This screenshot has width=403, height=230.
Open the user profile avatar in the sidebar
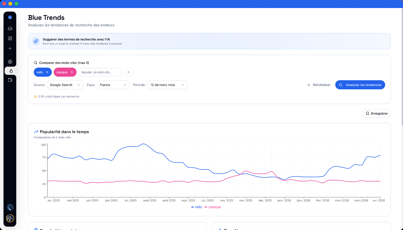pos(10,218)
